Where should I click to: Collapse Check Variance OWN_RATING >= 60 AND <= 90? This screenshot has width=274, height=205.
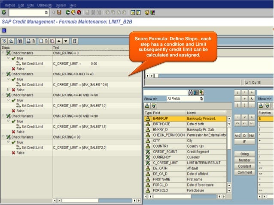pos(3,116)
